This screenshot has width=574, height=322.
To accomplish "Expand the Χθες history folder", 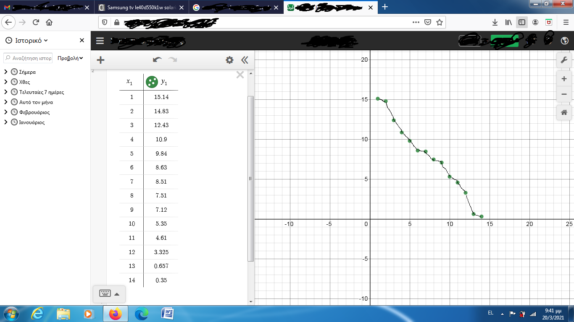I will click(6, 82).
